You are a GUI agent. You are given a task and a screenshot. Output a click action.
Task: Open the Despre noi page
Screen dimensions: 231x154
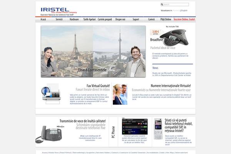point(120,19)
